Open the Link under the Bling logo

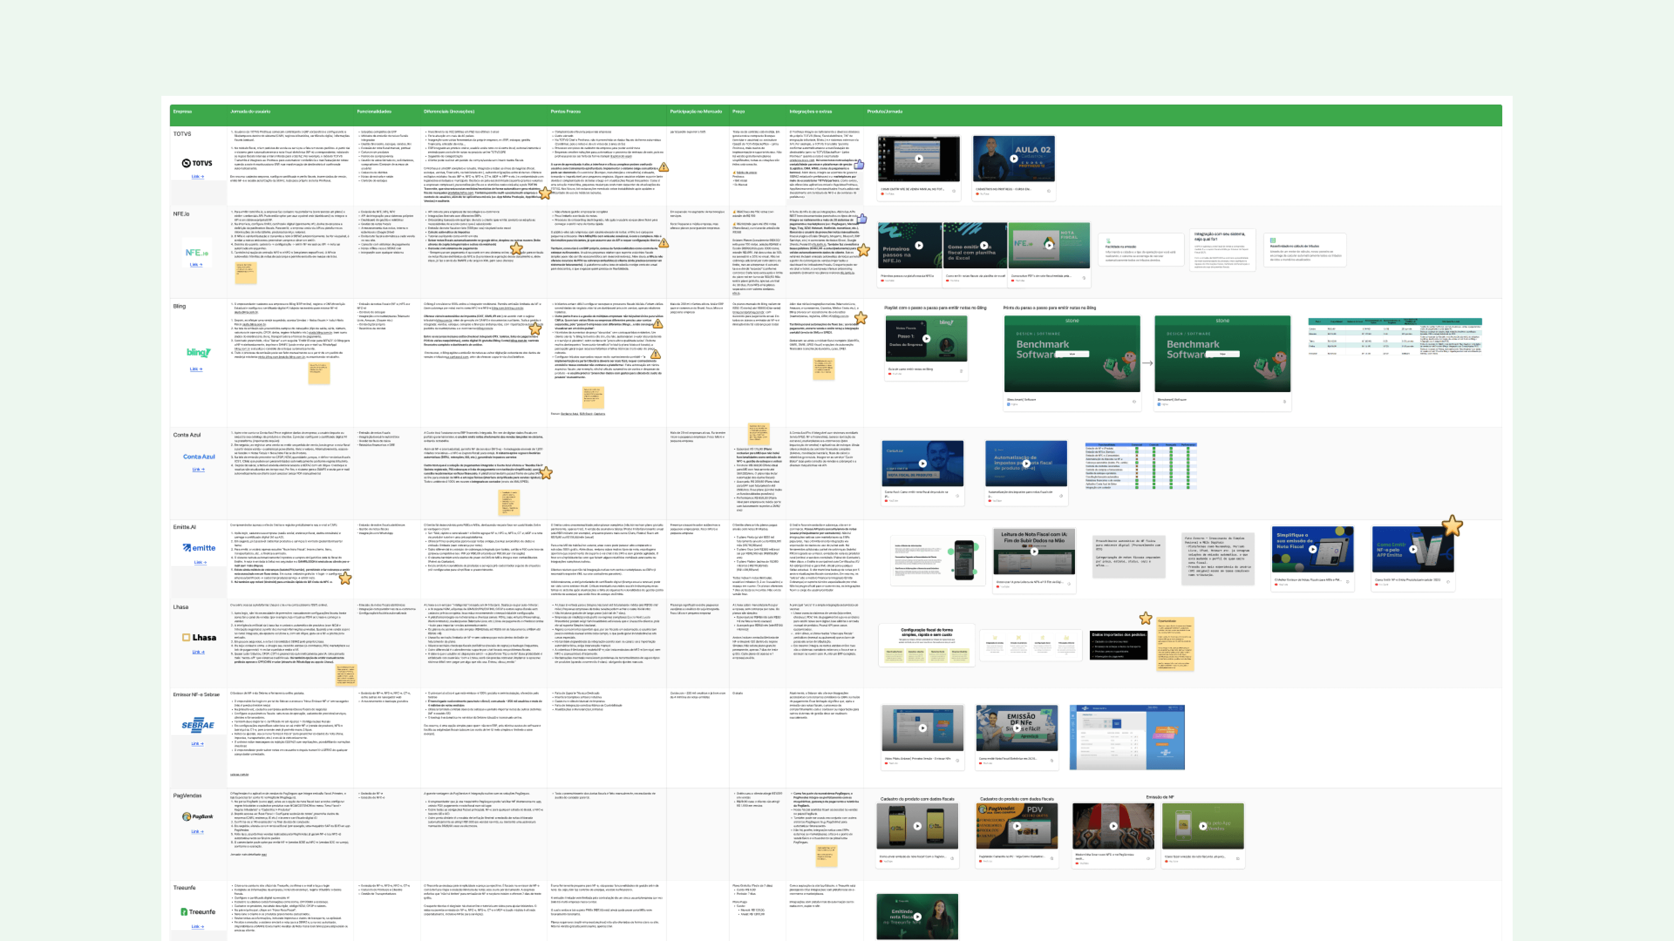pos(196,369)
